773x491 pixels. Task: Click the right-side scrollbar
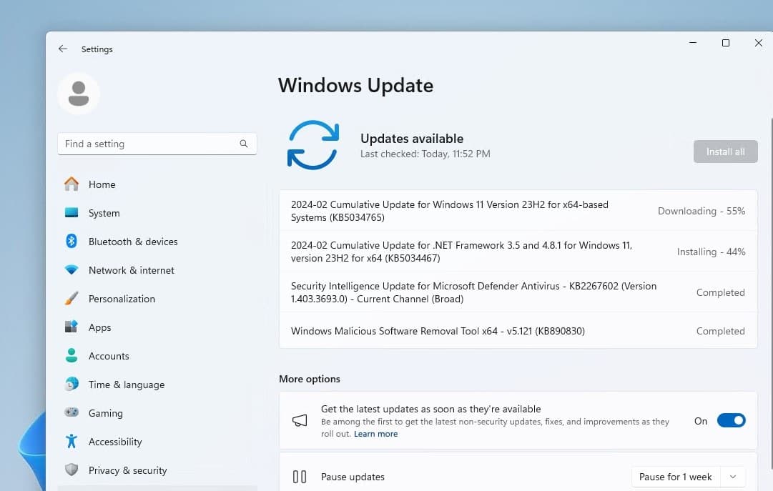769,214
